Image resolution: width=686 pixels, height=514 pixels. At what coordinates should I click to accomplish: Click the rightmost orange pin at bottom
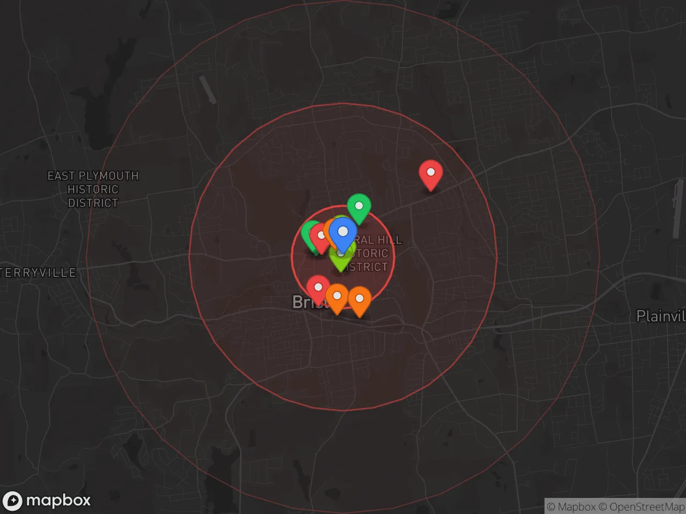[x=360, y=299]
